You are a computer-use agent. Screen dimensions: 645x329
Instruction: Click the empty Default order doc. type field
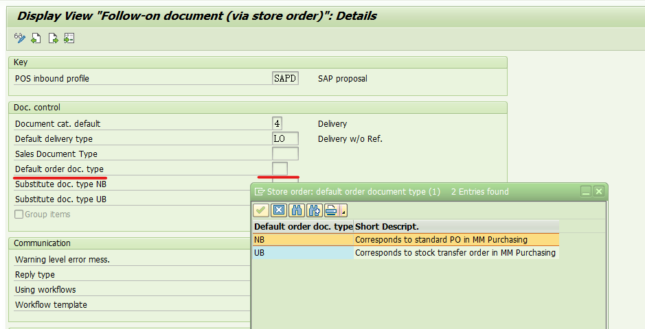click(x=280, y=169)
